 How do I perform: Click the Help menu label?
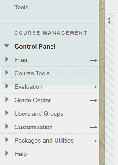point(21,154)
